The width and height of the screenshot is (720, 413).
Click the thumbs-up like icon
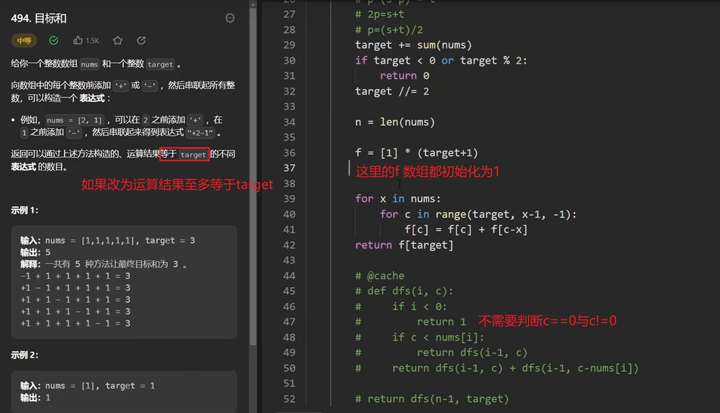click(78, 40)
